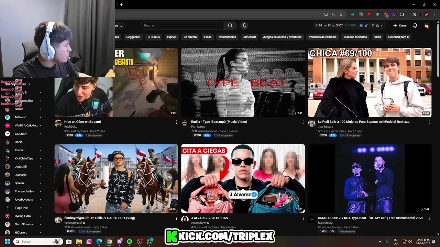The width and height of the screenshot is (440, 247).
Task: Click the ESP LAA language indicator
Action: coord(396,242)
